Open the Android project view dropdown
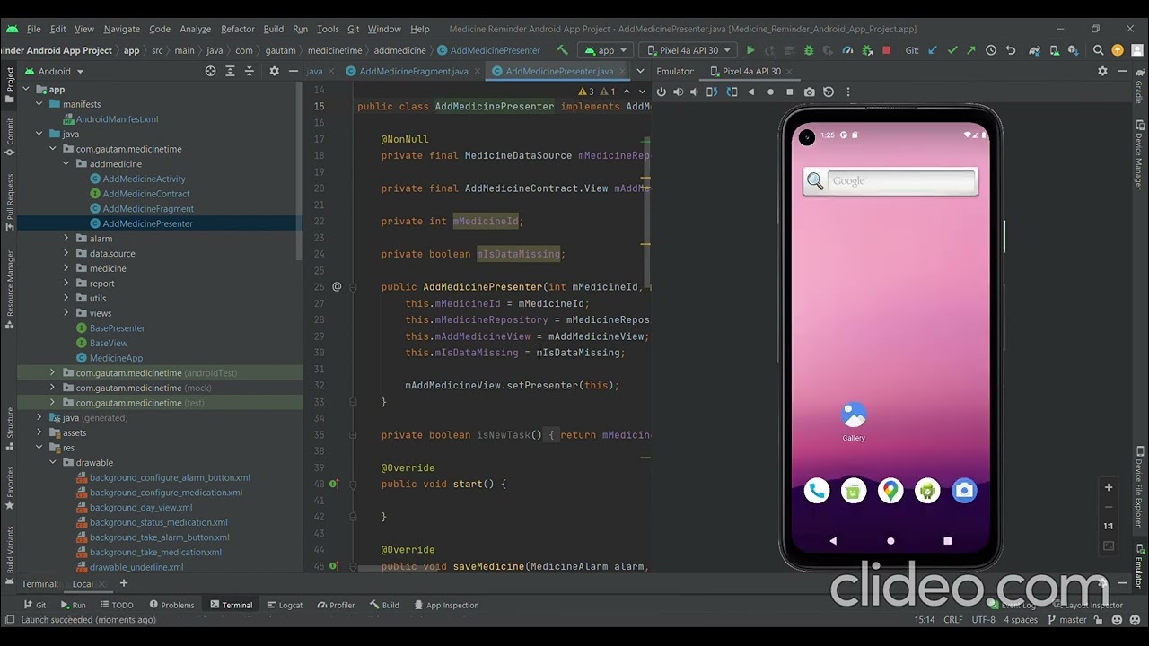Screen dimensions: 1149x646 click(x=54, y=71)
